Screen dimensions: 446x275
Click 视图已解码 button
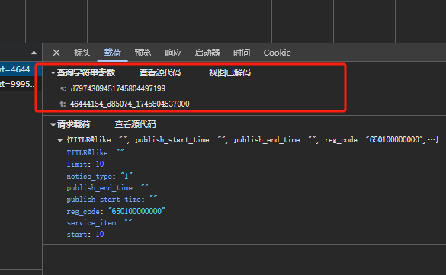point(229,72)
